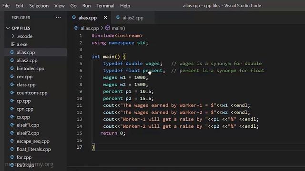Screen dimensions: 305x171
Task: Click the C++ icon beside escape_seq.cpp
Action: point(12,141)
